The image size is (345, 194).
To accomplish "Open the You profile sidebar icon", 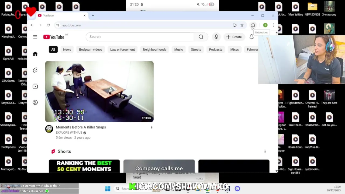I will pos(35,102).
